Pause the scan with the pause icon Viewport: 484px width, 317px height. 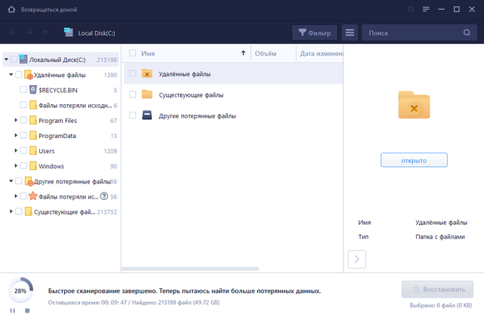click(x=14, y=310)
